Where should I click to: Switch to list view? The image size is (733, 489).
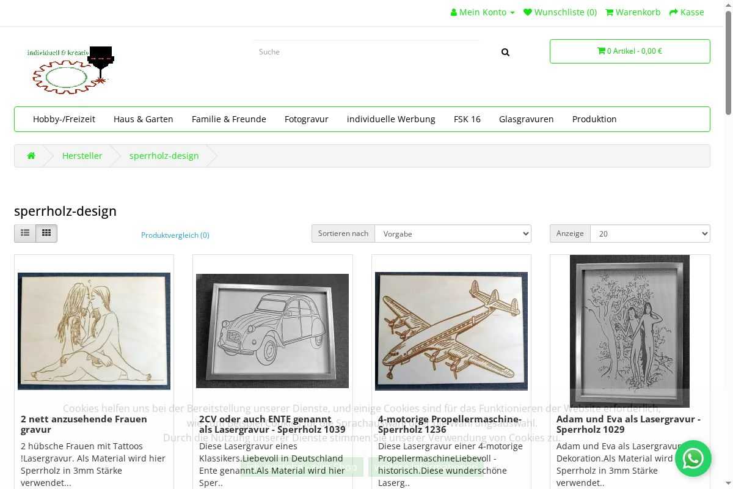25,233
